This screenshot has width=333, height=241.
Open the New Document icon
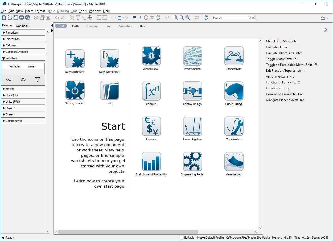click(x=75, y=59)
